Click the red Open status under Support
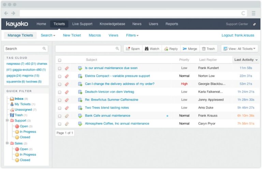Screen dimensions: 262x169 pyautogui.click(x=24, y=126)
